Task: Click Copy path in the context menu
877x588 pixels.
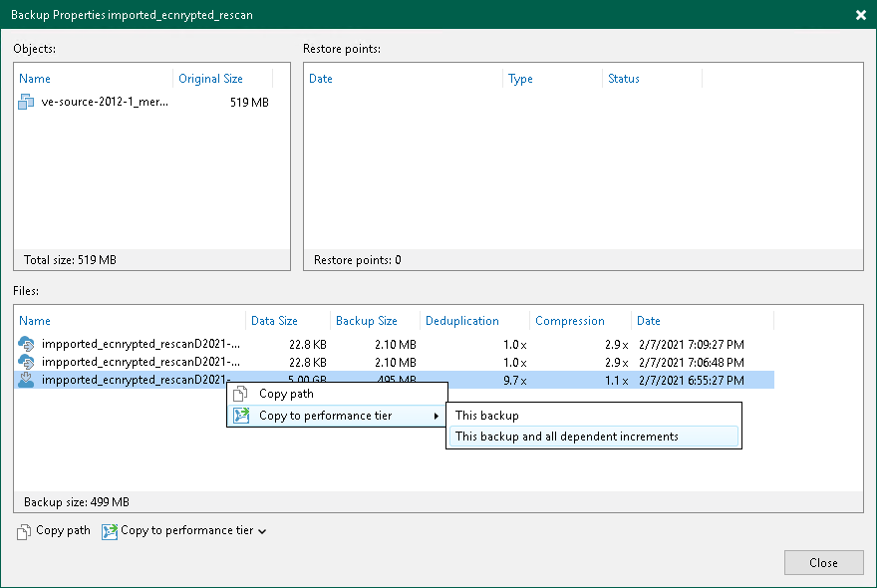Action: (286, 394)
